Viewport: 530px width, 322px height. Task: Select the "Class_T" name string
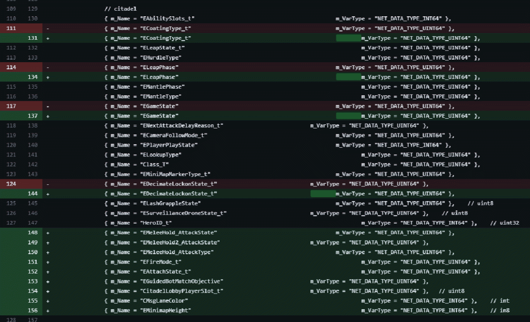154,165
